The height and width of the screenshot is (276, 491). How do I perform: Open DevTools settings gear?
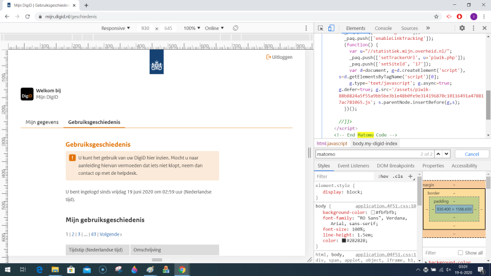(x=462, y=28)
